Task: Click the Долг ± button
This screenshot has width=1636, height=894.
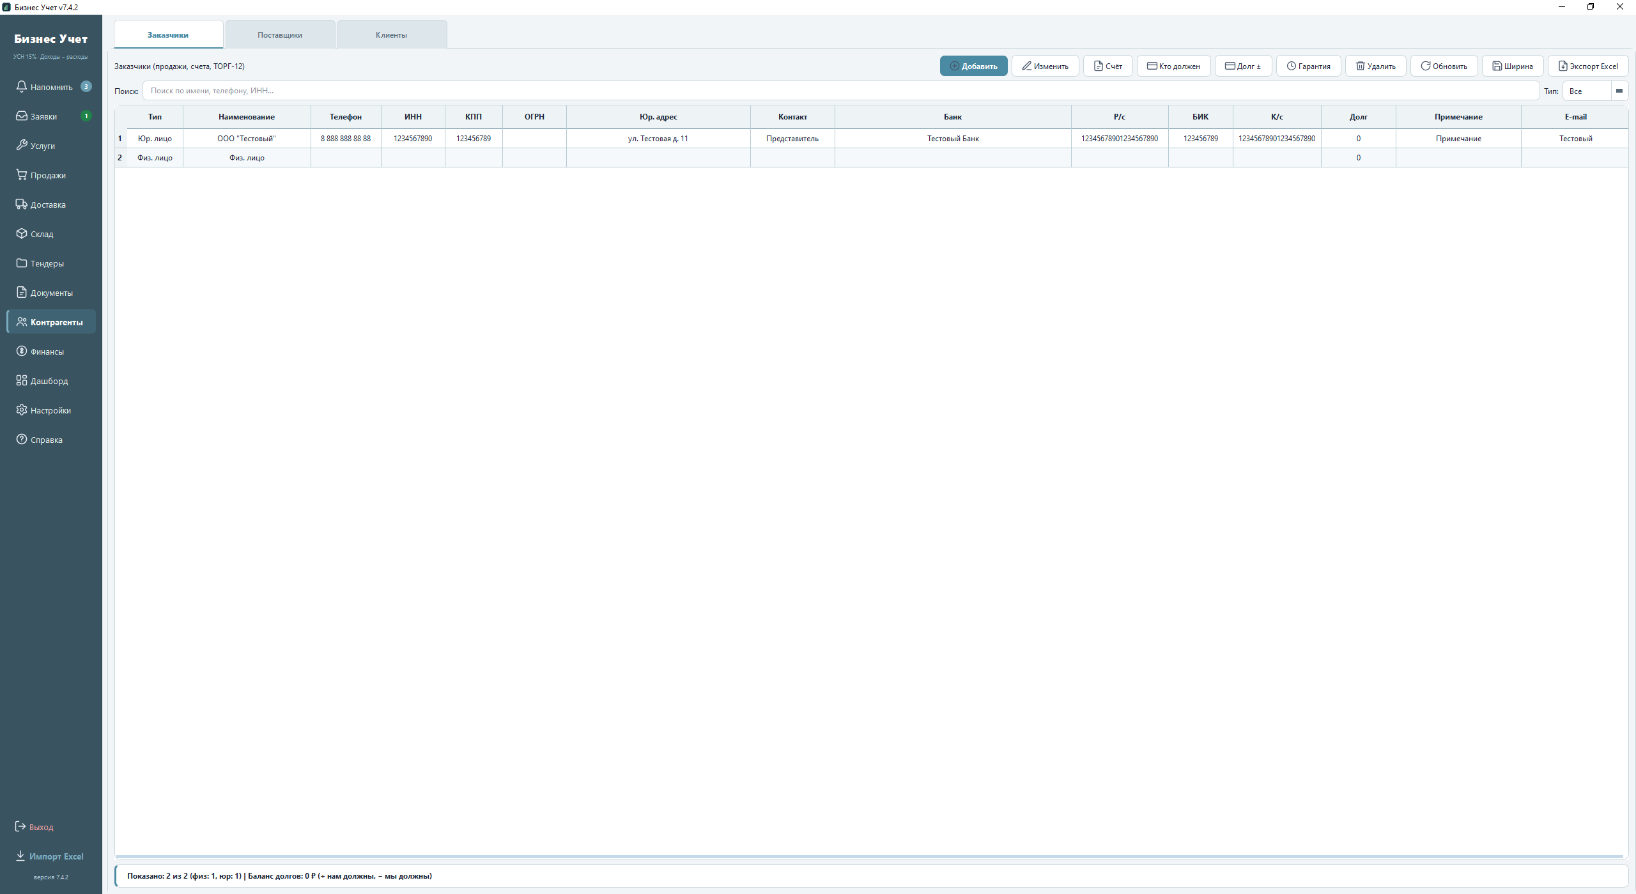Action: click(1243, 66)
